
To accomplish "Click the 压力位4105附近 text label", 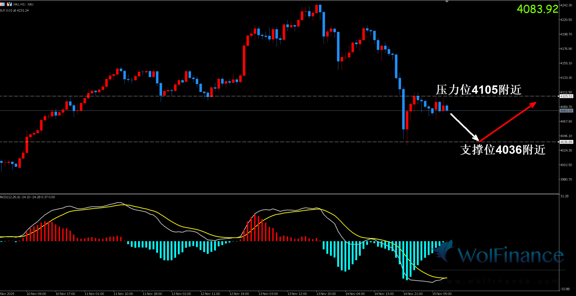I will [x=478, y=90].
